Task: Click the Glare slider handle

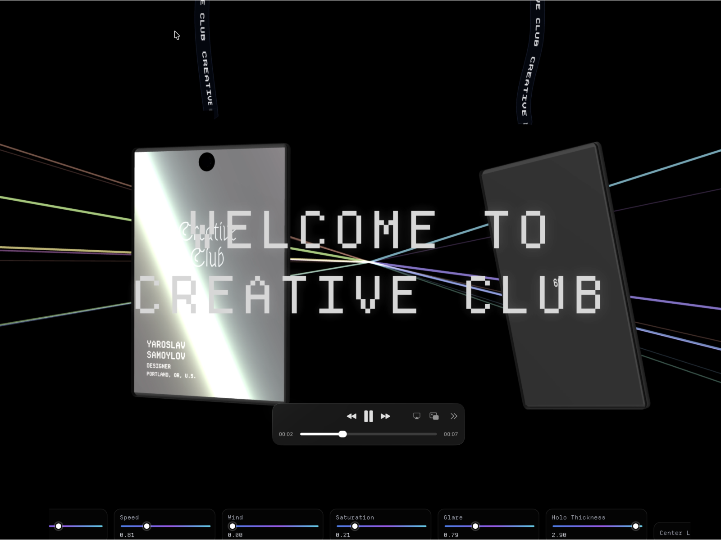Action: click(x=475, y=526)
